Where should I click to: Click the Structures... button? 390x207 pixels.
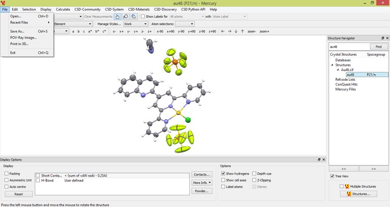coord(358,194)
